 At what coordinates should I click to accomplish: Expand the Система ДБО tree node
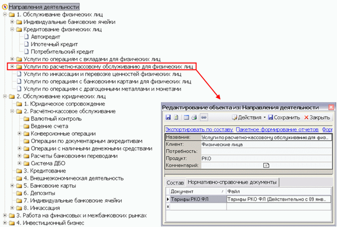coord(19,163)
